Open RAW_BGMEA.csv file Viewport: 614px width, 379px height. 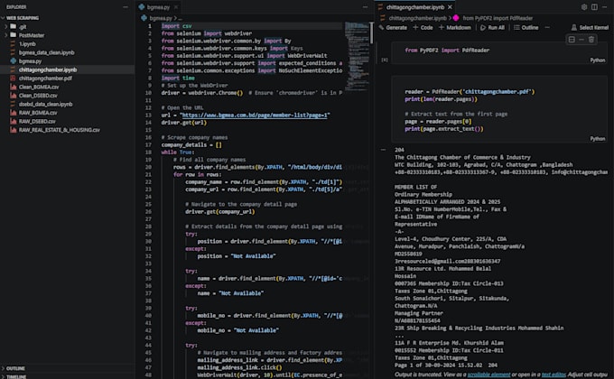point(38,113)
